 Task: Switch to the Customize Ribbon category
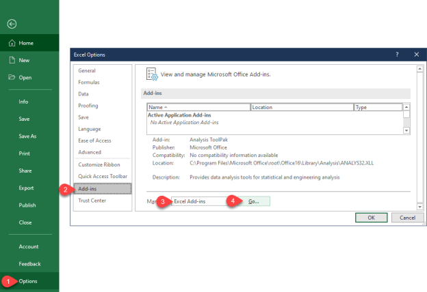(x=100, y=166)
